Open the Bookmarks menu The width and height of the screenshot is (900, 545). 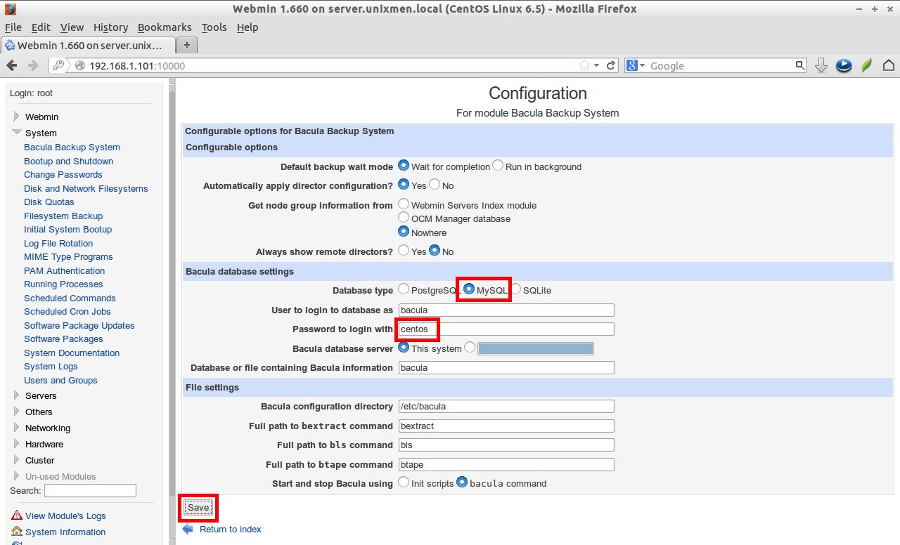click(x=165, y=27)
